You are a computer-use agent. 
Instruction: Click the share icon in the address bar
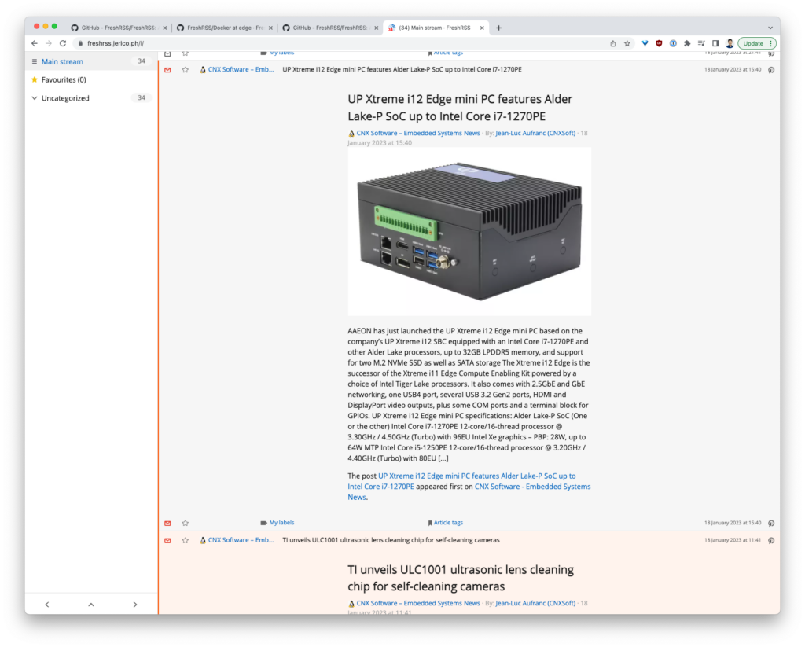point(612,43)
